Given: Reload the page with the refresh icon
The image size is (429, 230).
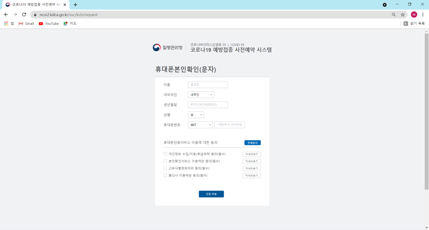Looking at the screenshot, I should (x=24, y=14).
